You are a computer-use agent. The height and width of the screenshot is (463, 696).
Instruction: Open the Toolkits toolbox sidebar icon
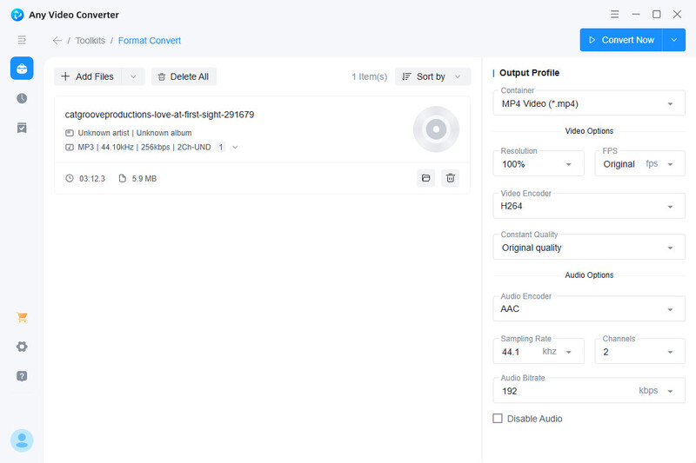22,69
